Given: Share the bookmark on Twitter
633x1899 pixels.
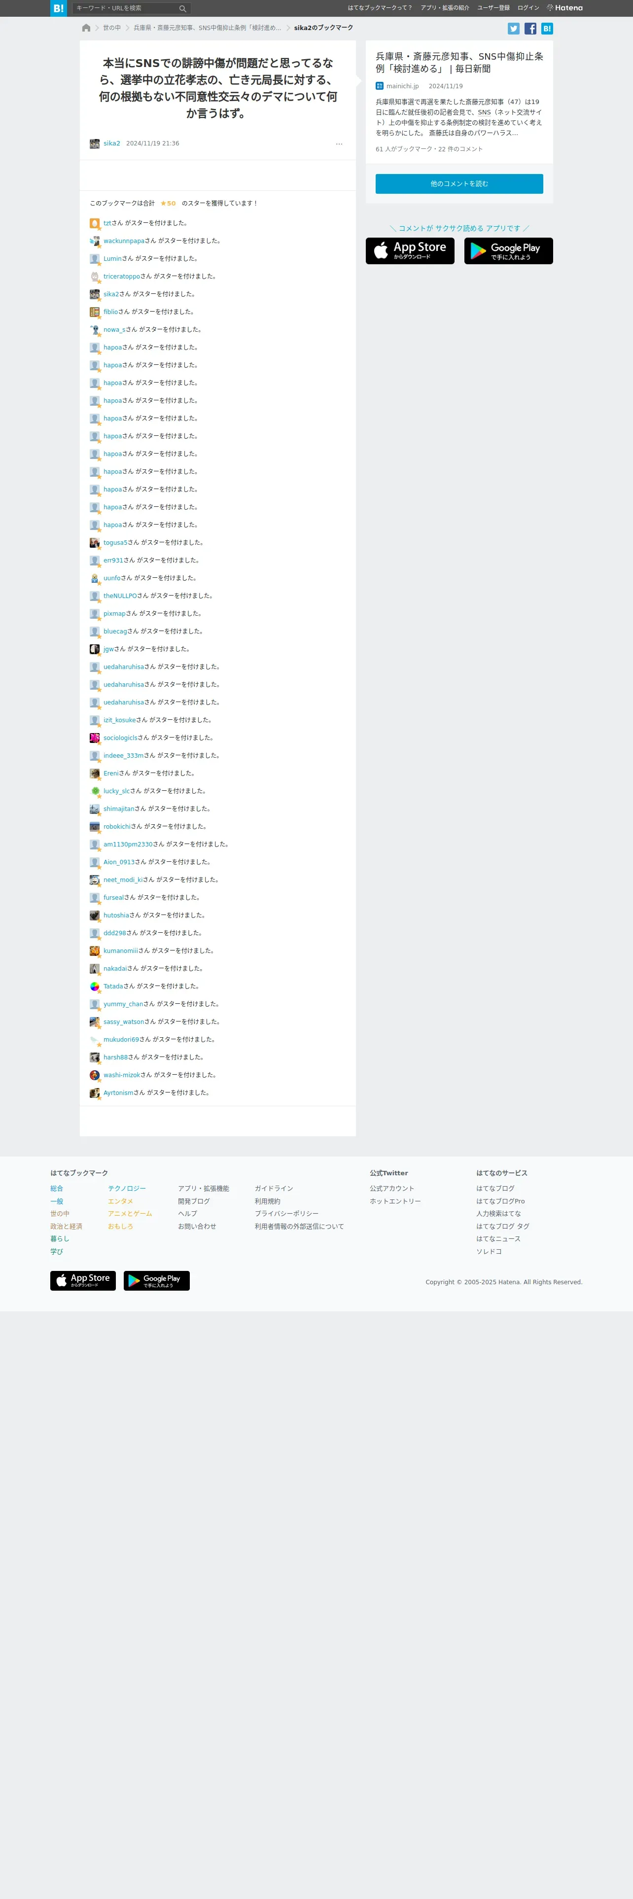Looking at the screenshot, I should point(514,29).
